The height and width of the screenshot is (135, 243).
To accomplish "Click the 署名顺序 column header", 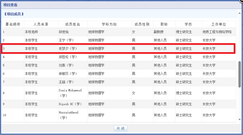I will 13,24.
